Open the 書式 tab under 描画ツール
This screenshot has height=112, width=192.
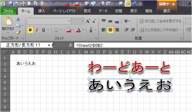coord(167,11)
